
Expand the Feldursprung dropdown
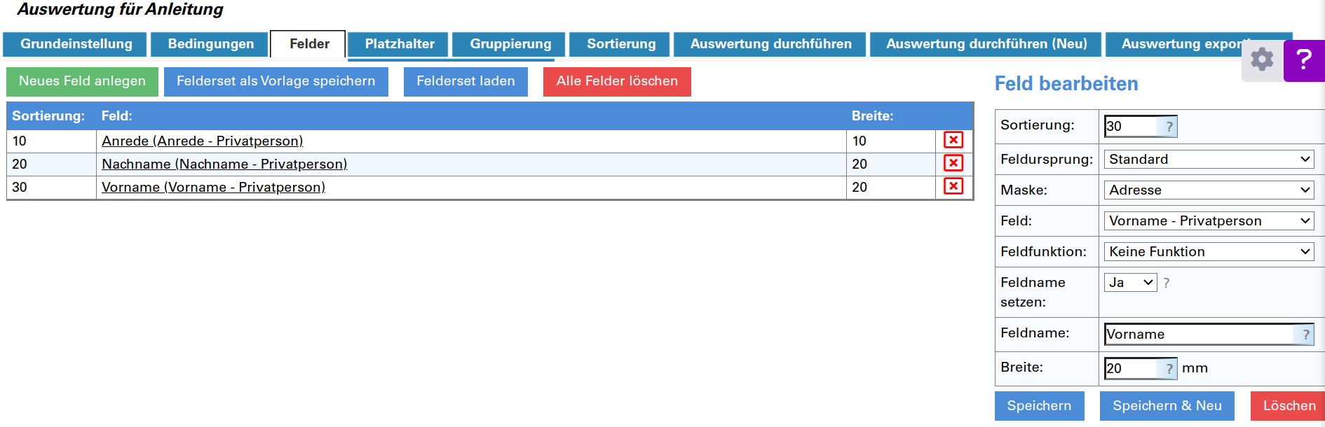1209,159
